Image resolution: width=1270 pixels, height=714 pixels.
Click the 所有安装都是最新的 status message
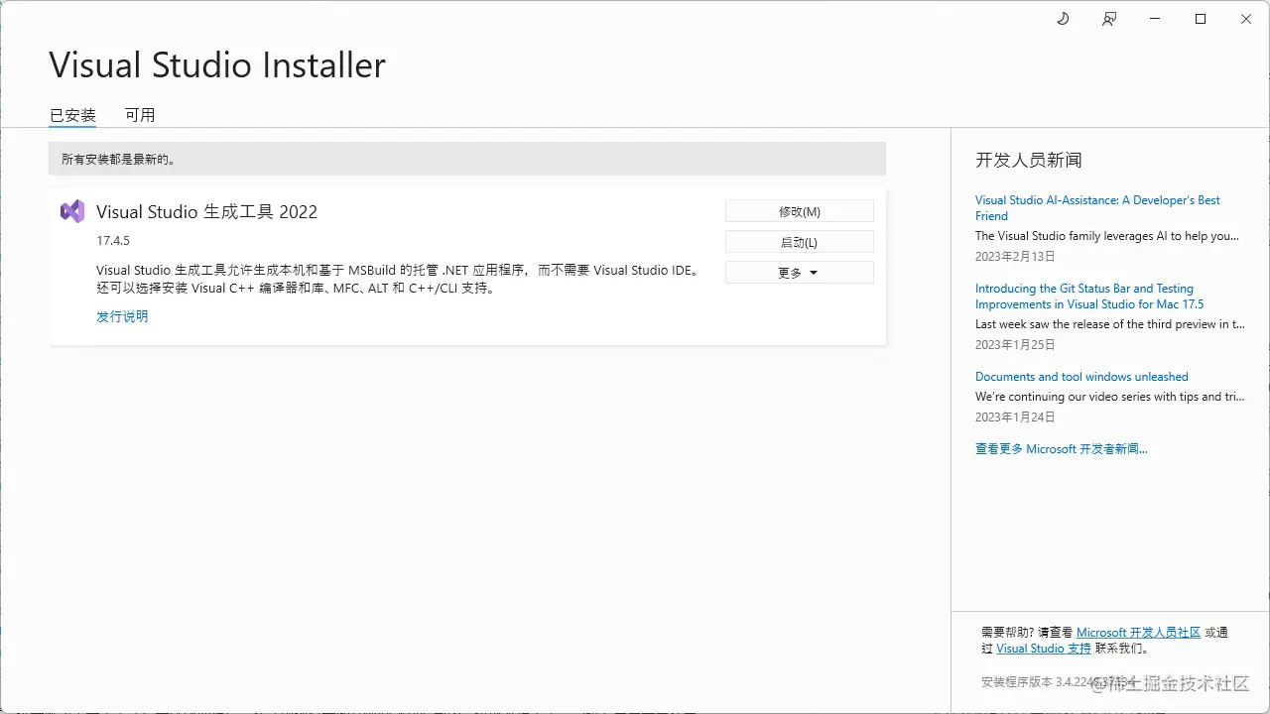pyautogui.click(x=119, y=159)
